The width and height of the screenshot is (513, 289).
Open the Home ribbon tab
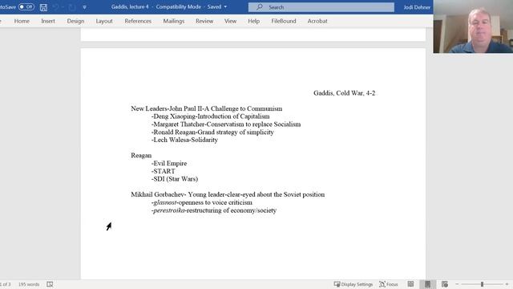click(22, 21)
